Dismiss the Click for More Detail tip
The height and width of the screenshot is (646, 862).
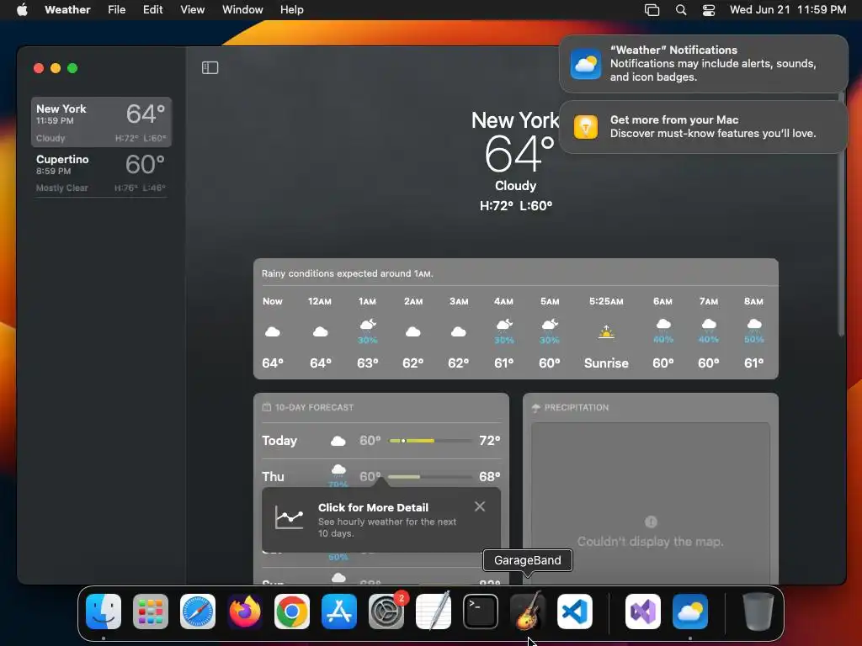pos(480,506)
